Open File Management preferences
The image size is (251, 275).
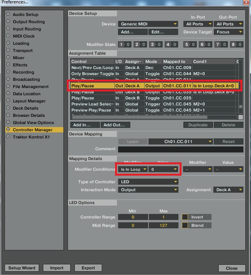pyautogui.click(x=30, y=86)
